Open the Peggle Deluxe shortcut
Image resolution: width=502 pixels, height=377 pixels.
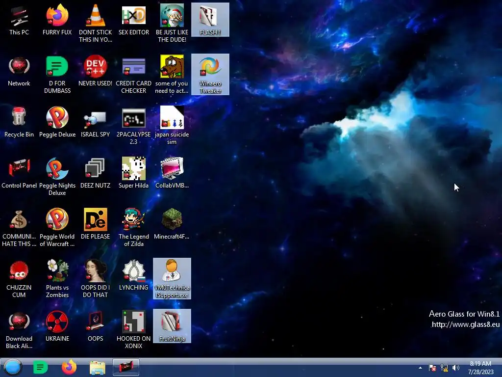coord(57,122)
